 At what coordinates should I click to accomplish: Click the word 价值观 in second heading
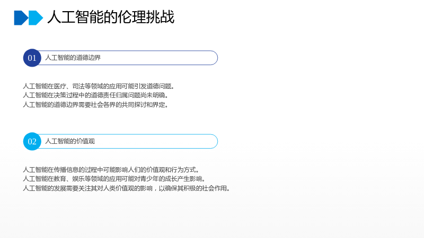[85, 141]
